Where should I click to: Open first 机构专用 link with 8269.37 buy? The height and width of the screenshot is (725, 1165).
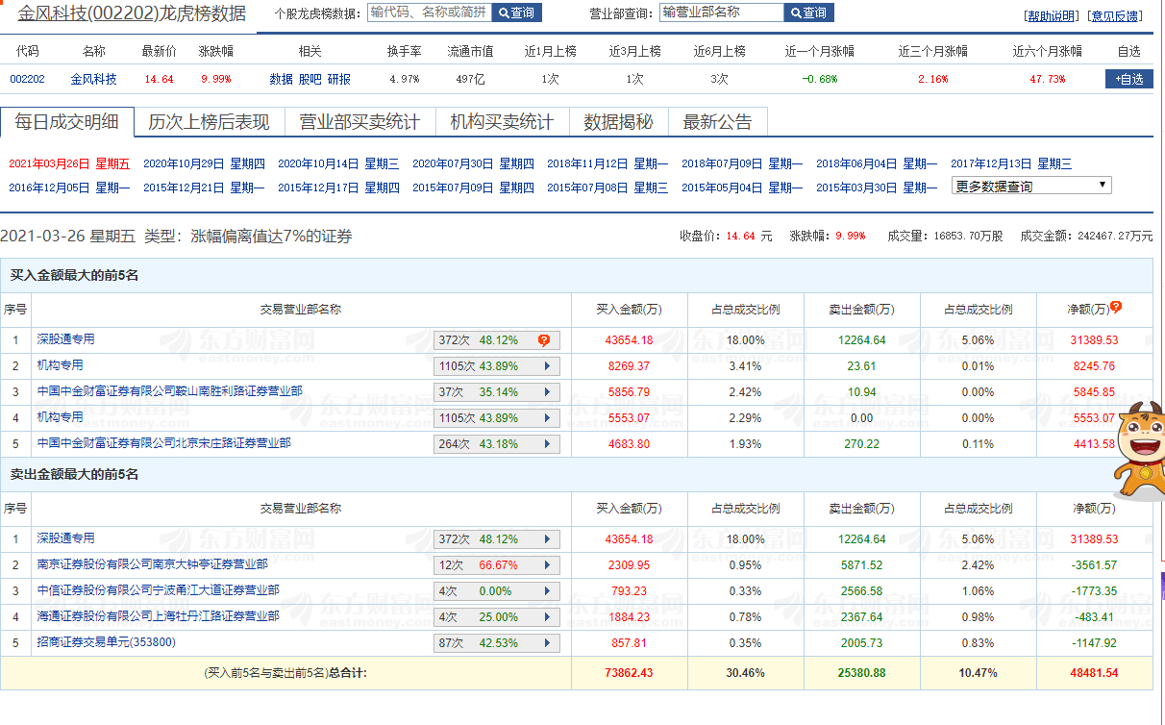point(60,365)
